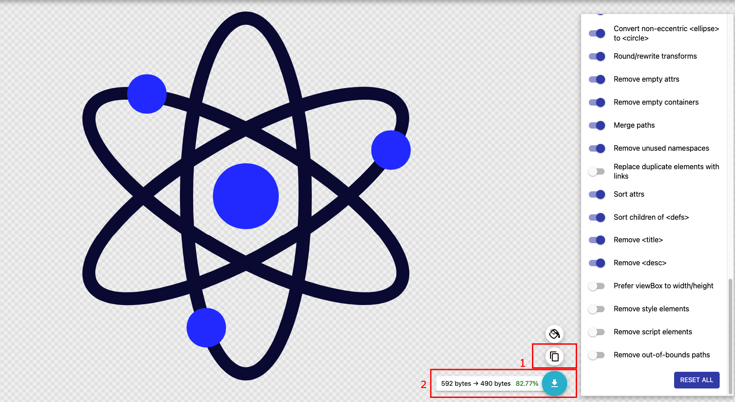Click the RESET ALL button
735x402 pixels.
coord(697,380)
